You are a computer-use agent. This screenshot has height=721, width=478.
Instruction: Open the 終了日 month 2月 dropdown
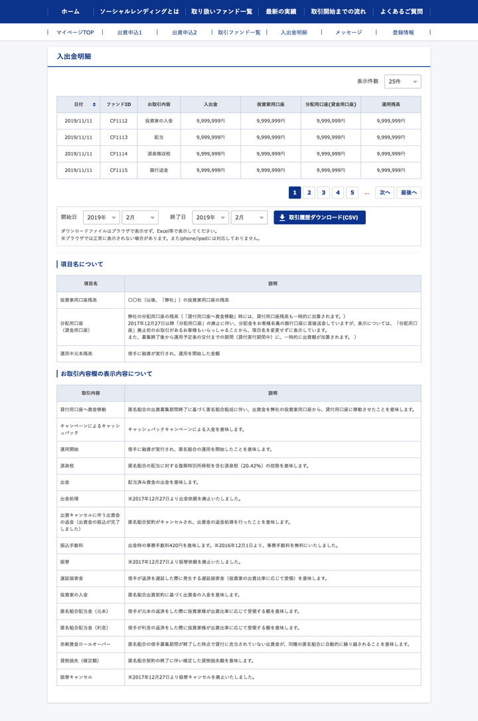(x=249, y=218)
